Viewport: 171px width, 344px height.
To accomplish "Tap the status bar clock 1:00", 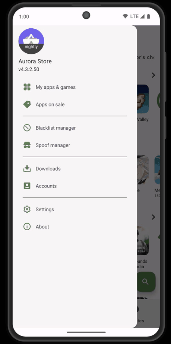I will (x=24, y=17).
